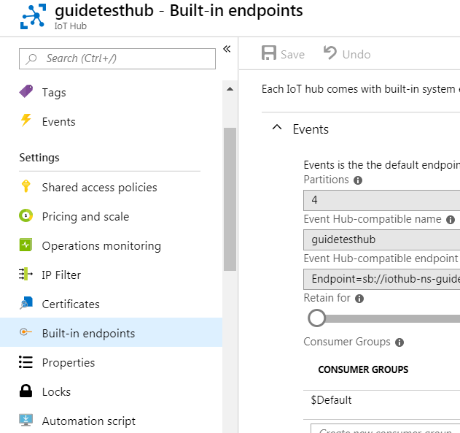Click the Certificates icon

point(26,304)
